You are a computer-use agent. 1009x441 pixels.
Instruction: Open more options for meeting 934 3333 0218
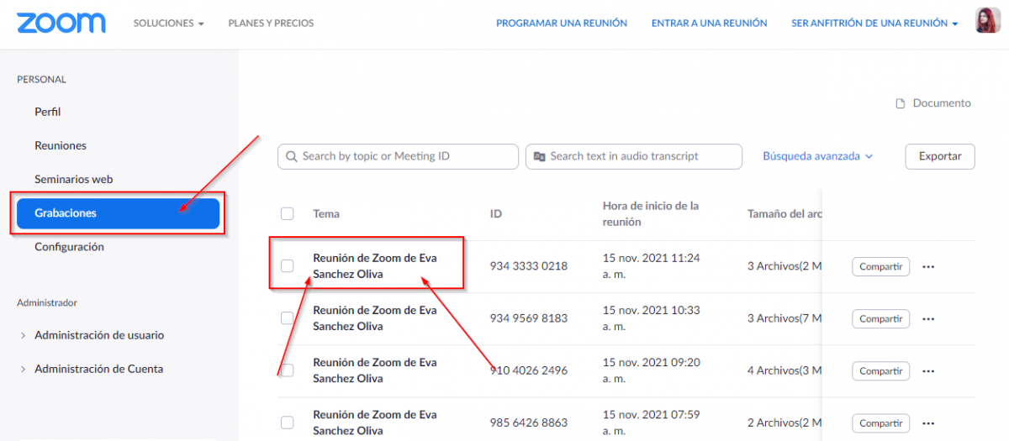tap(928, 267)
